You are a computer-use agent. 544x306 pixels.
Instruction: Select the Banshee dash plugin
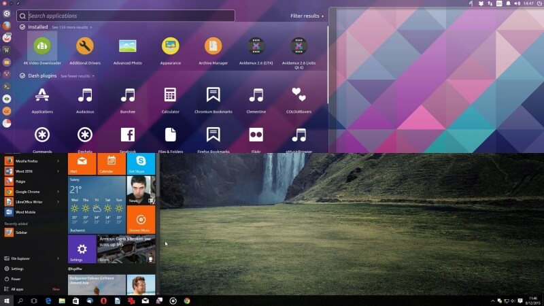[x=128, y=100]
